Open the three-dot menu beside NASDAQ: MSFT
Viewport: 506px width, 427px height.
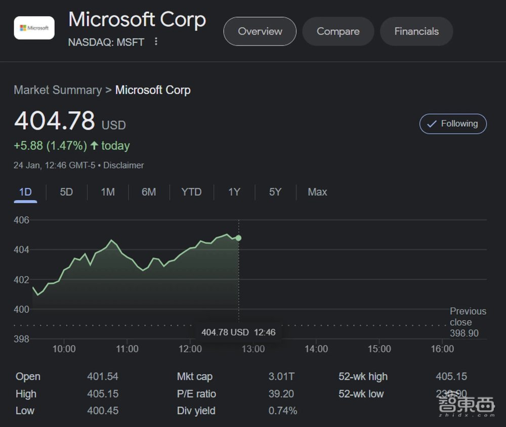(x=156, y=41)
